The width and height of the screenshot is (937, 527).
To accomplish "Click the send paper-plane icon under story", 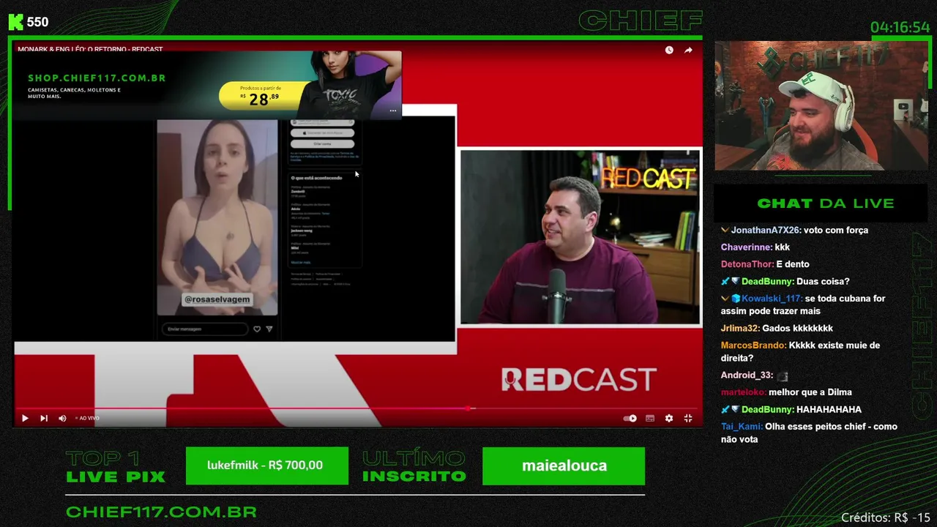I will tap(269, 329).
